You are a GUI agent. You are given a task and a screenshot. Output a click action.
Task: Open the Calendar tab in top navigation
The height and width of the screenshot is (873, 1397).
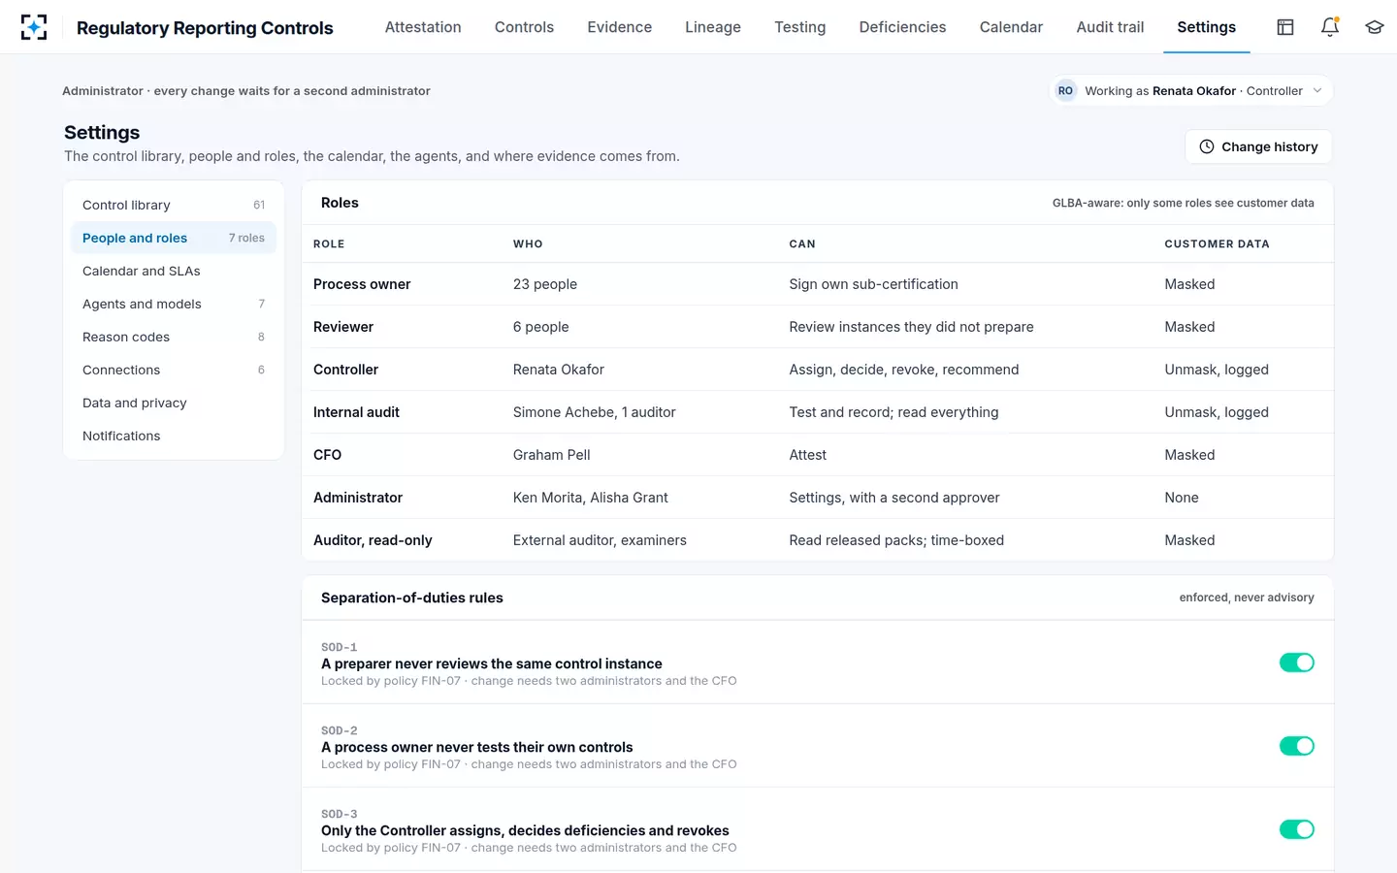tap(1011, 27)
